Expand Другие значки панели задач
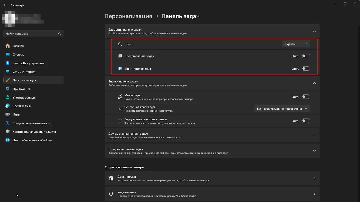Screen dimensions: 360x202 coord(314,135)
